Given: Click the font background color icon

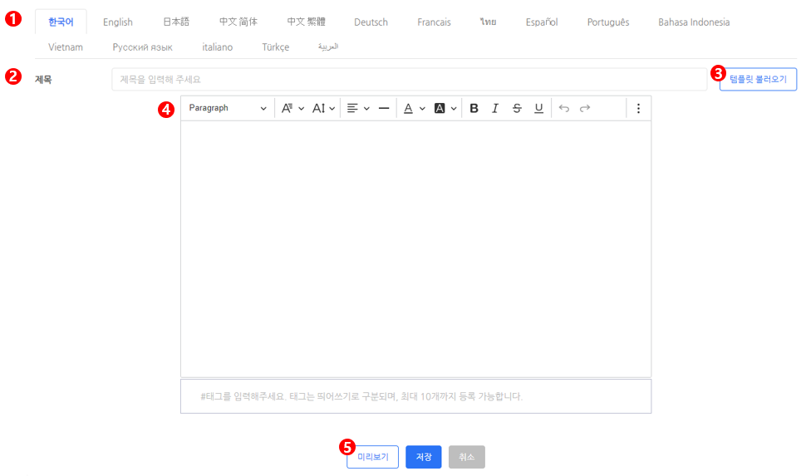Looking at the screenshot, I should [x=440, y=108].
